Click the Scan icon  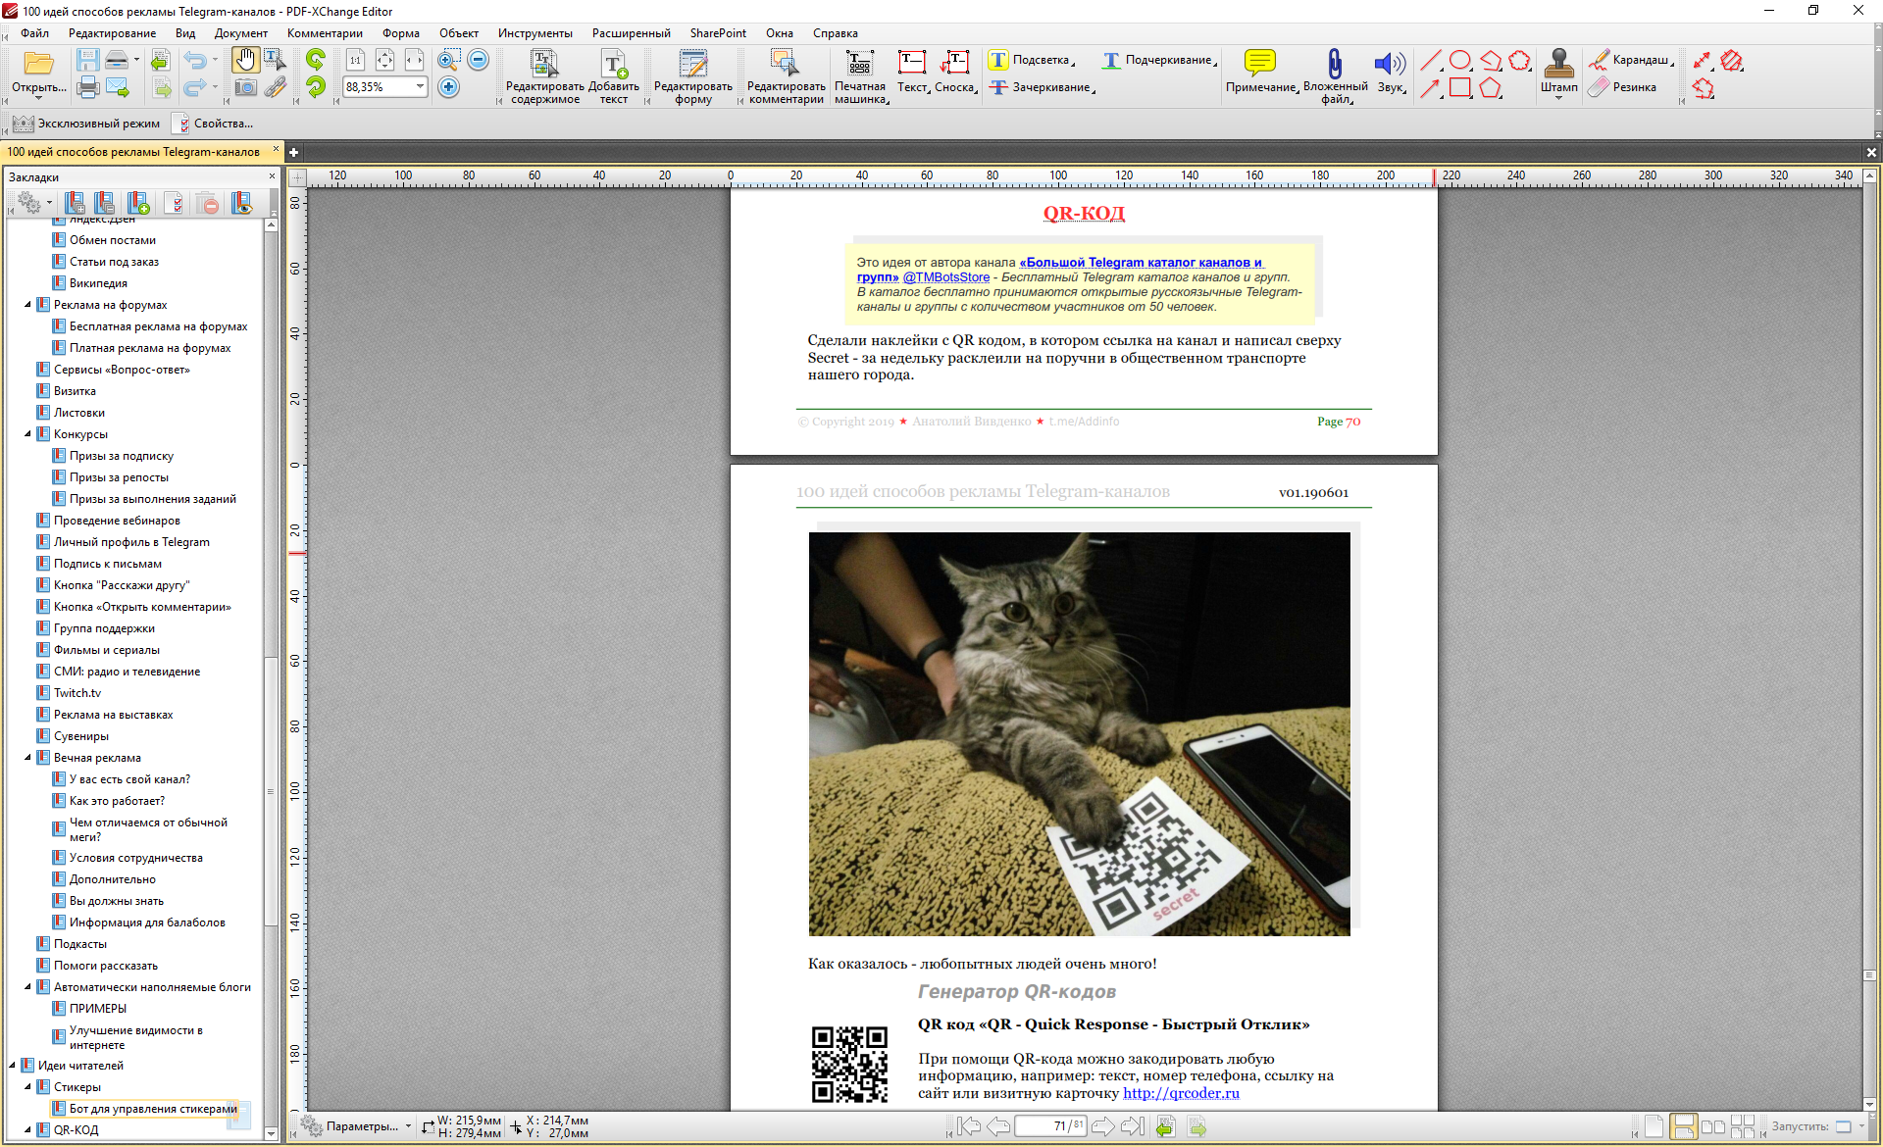point(117,61)
